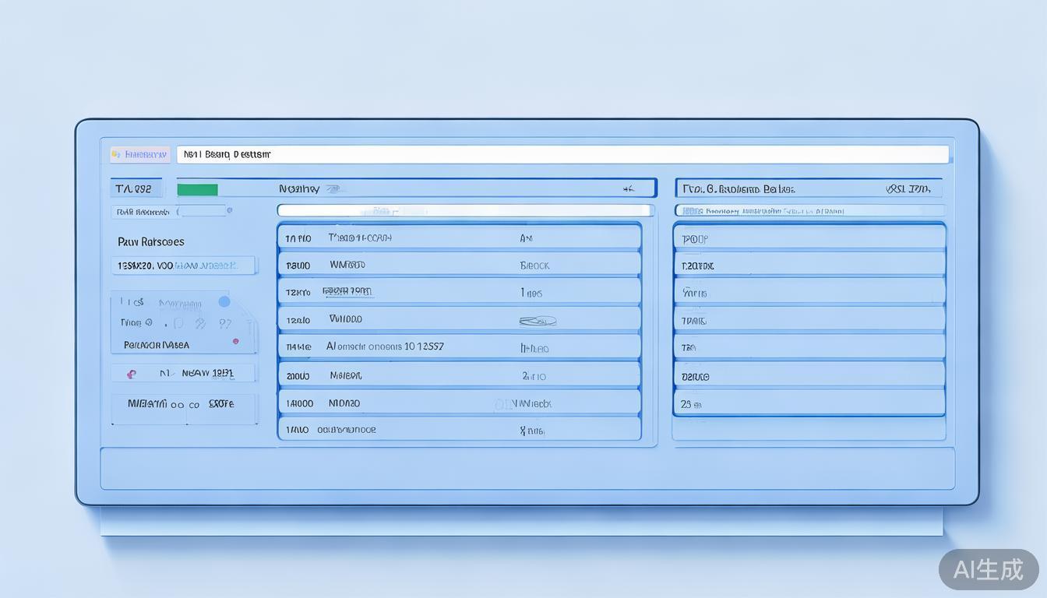1047x598 pixels.
Task: Expand the VSL IPM control in right header
Action: (908, 188)
